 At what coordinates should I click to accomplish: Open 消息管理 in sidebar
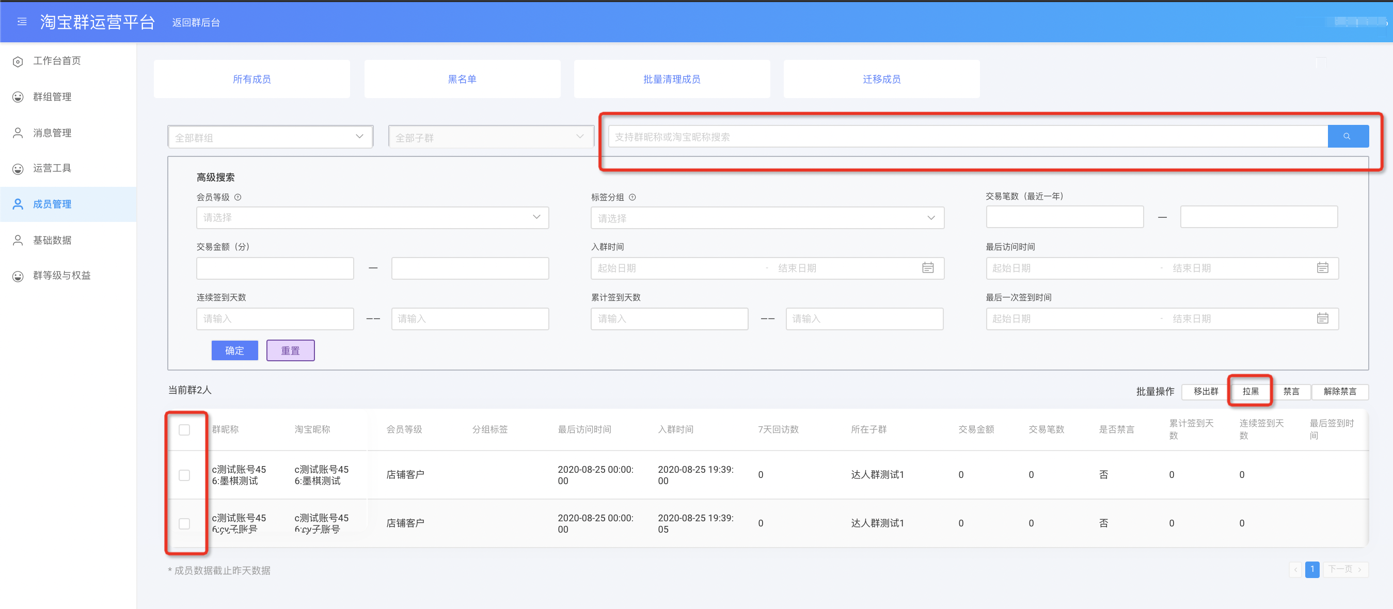(53, 133)
